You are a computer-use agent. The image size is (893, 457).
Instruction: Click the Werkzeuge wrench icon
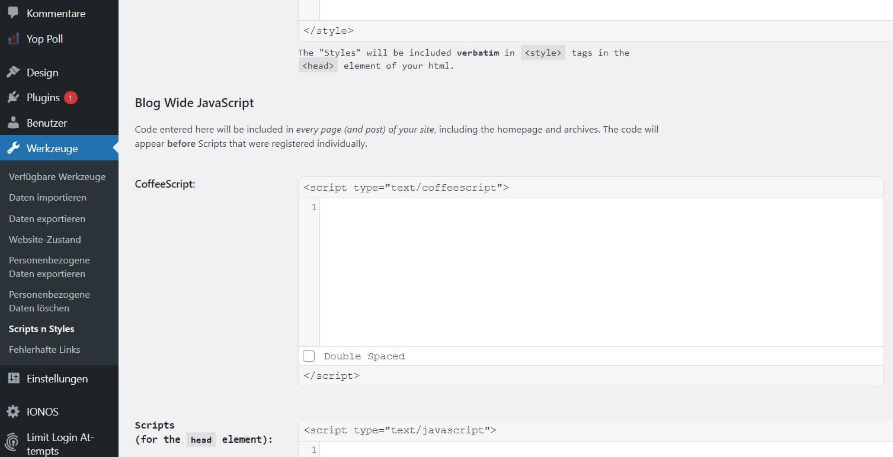pyautogui.click(x=13, y=149)
